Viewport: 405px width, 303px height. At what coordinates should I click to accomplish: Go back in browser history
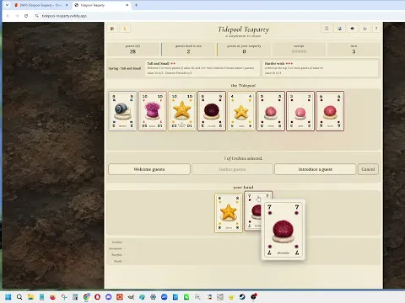(8, 16)
